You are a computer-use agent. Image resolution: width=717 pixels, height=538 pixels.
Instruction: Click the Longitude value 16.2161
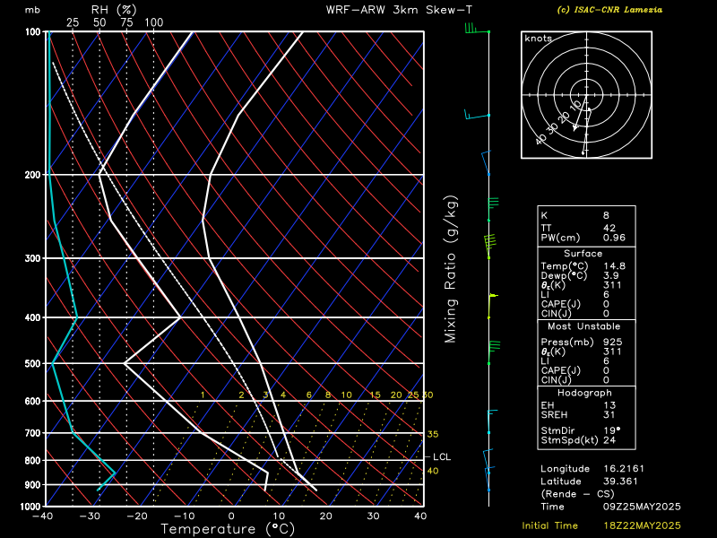click(624, 468)
